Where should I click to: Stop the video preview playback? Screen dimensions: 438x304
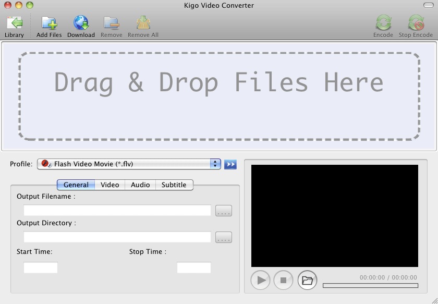[x=284, y=280]
